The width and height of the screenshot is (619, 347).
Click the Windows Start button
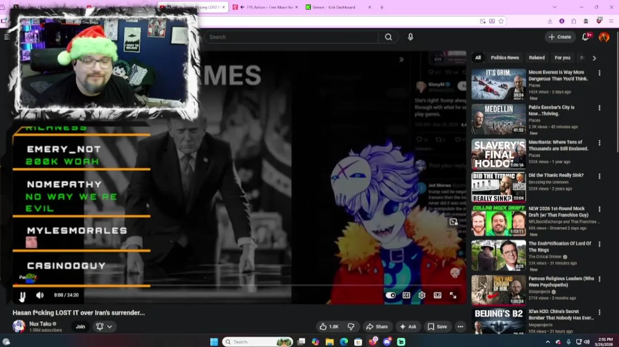214,342
